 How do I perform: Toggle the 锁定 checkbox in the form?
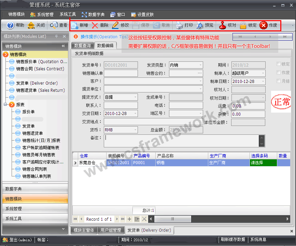pyautogui.click(x=278, y=64)
